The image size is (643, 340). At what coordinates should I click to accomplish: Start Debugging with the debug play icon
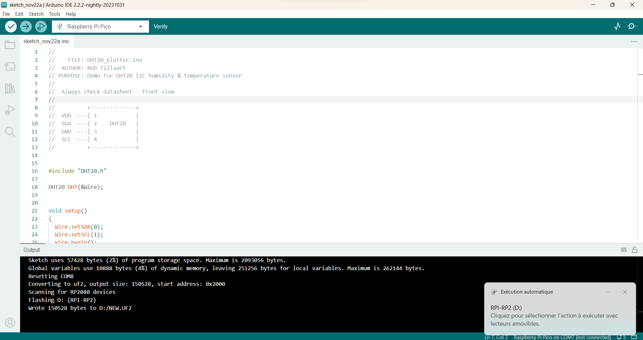coord(41,26)
